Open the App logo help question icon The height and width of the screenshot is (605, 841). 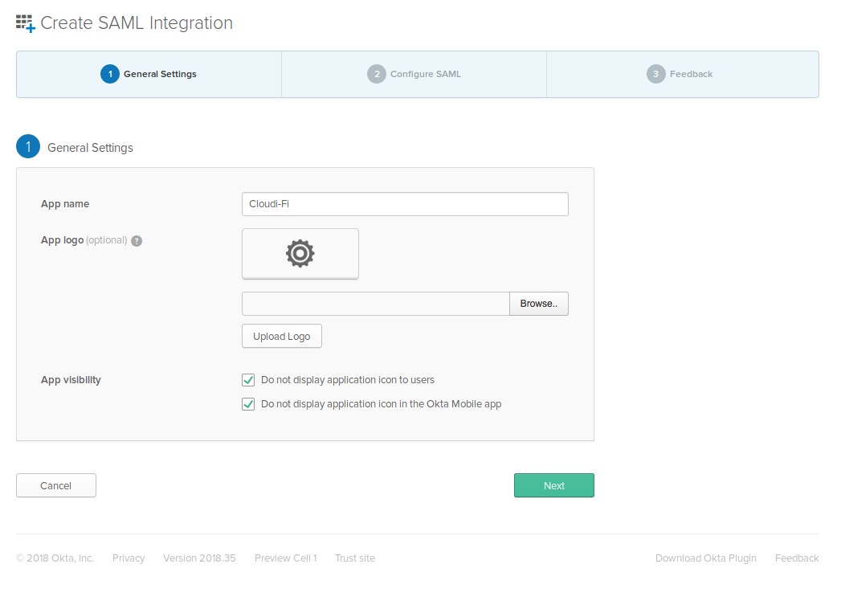[137, 241]
